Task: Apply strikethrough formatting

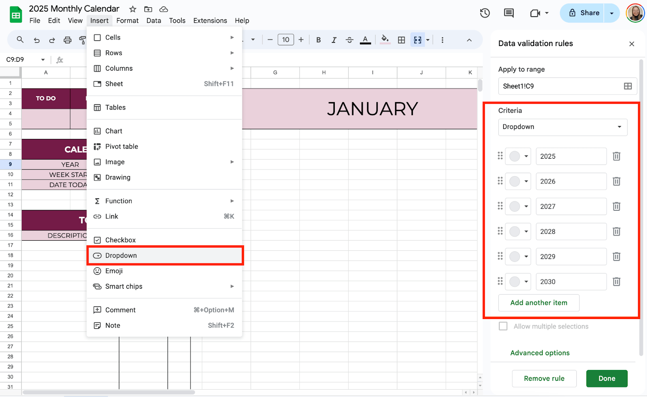Action: 349,40
